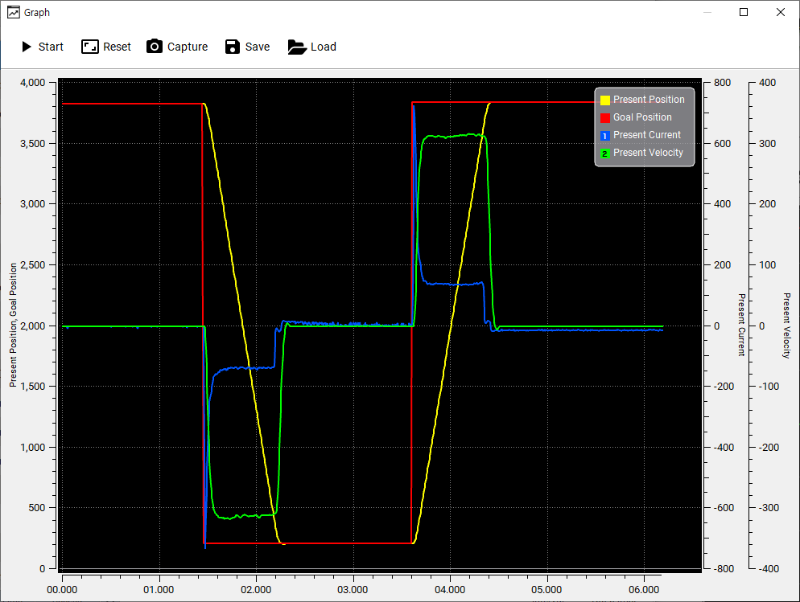
Task: Click the Save disk icon
Action: (x=232, y=47)
